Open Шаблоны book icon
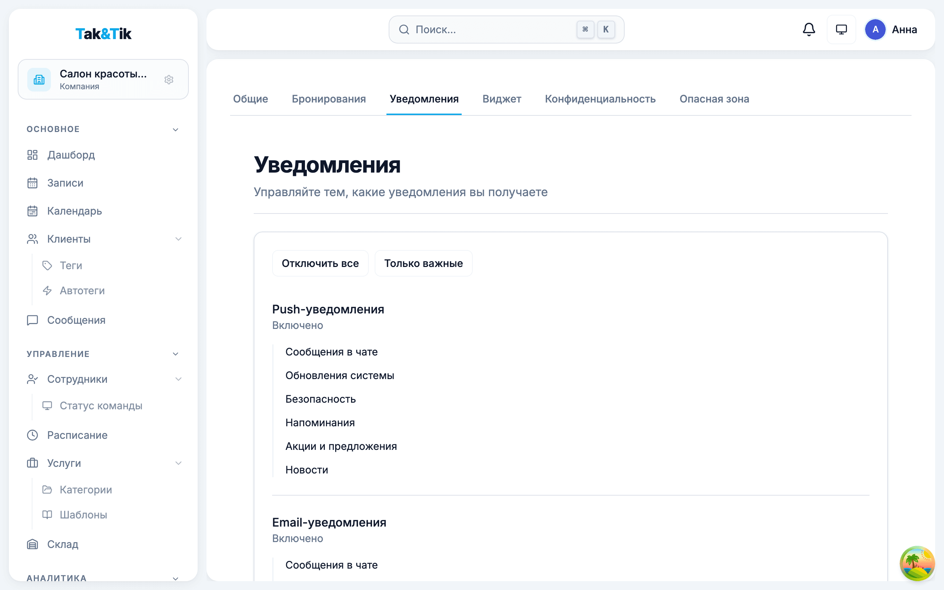 click(47, 514)
